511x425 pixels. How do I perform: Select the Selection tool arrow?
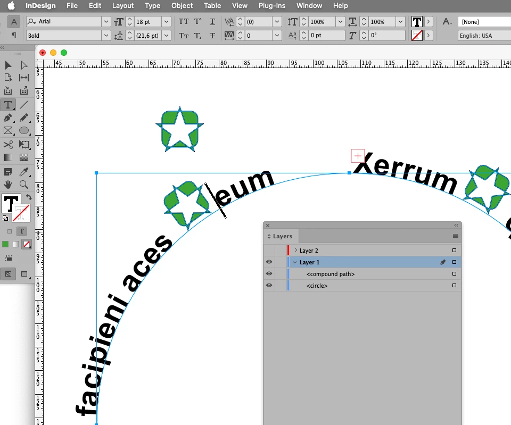[x=8, y=65]
